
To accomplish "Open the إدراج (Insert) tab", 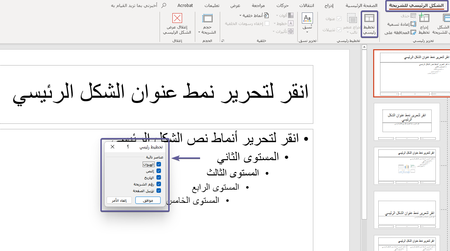I will click(x=329, y=6).
